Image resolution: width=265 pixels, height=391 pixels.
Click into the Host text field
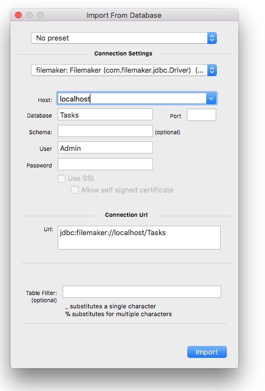[x=132, y=99]
